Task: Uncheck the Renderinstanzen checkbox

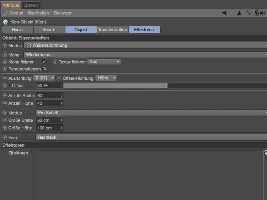Action: (x=44, y=69)
